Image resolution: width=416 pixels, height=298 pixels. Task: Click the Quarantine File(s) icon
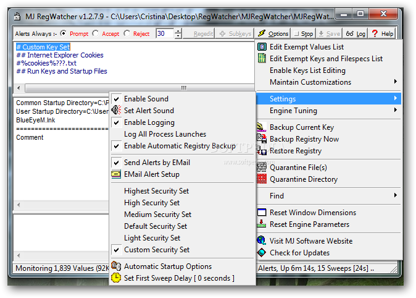tap(262, 167)
